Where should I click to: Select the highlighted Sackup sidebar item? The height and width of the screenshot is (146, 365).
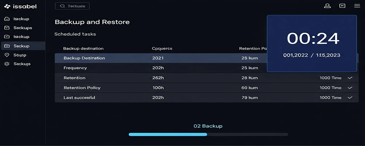[23, 46]
